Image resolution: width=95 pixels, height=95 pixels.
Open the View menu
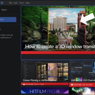point(22,3)
